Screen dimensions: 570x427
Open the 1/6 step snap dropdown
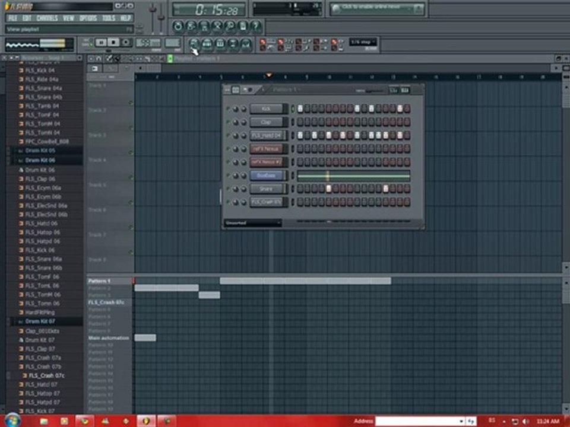[x=362, y=42]
